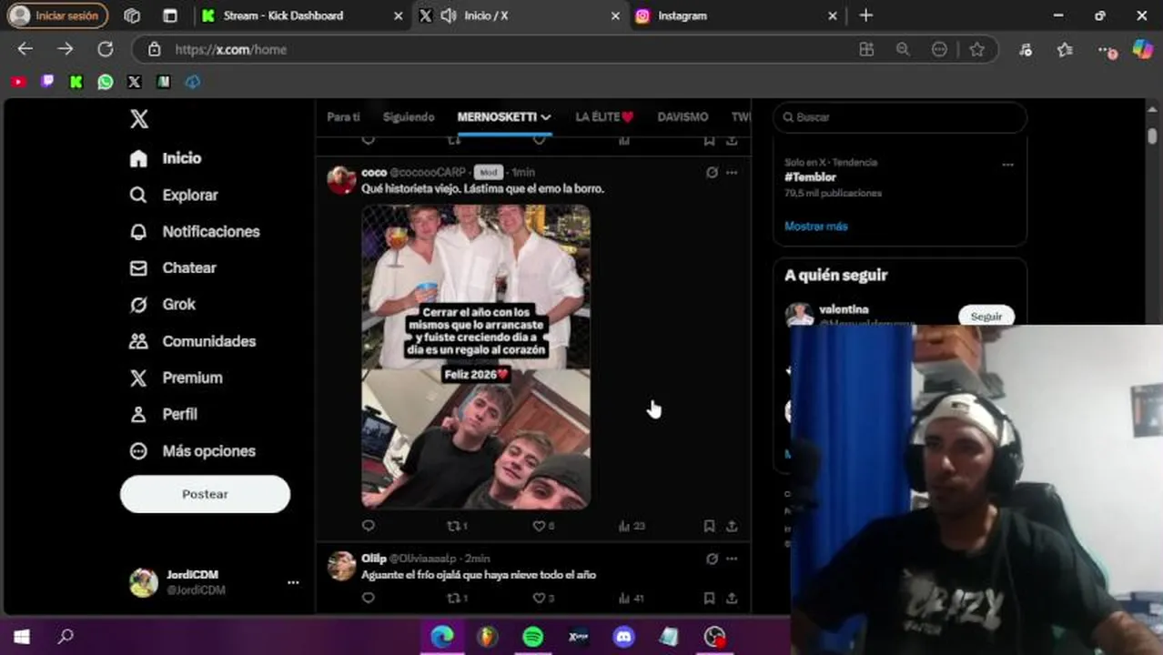1163x655 pixels.
Task: Click Mostrar más under trends
Action: coord(815,226)
